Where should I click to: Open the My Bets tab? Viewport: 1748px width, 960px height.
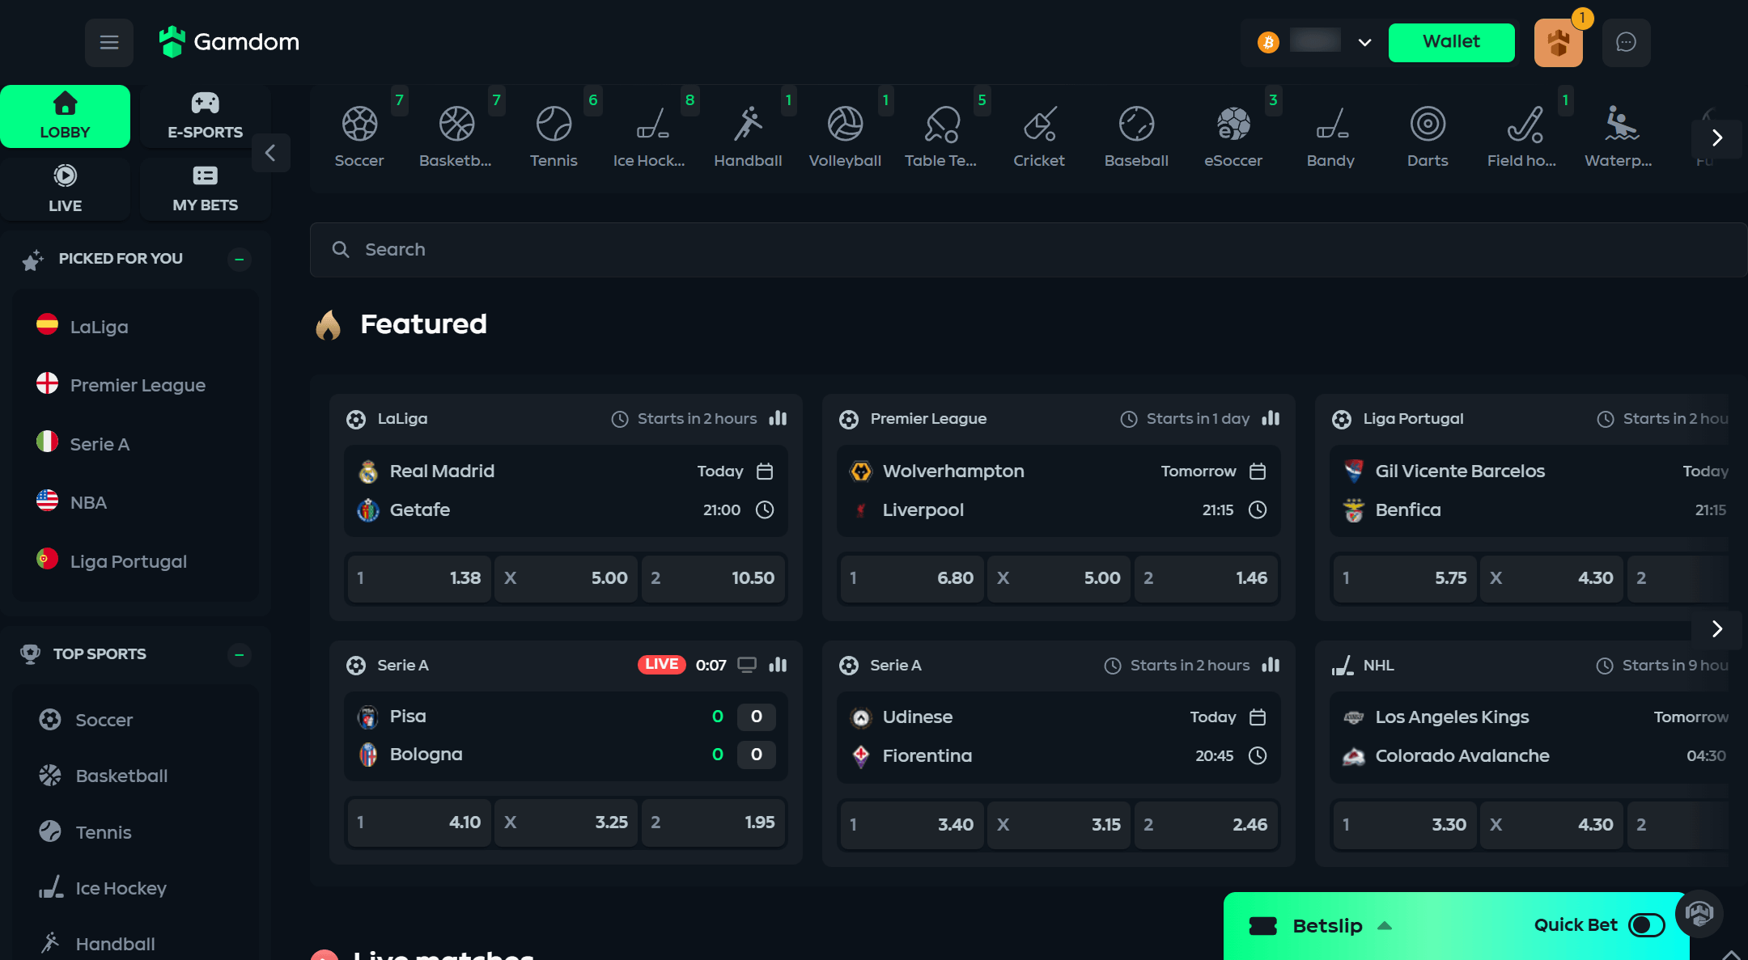coord(205,189)
